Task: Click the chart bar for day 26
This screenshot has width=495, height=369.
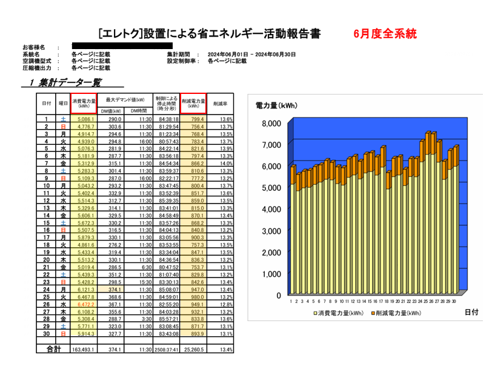Action: (x=433, y=213)
